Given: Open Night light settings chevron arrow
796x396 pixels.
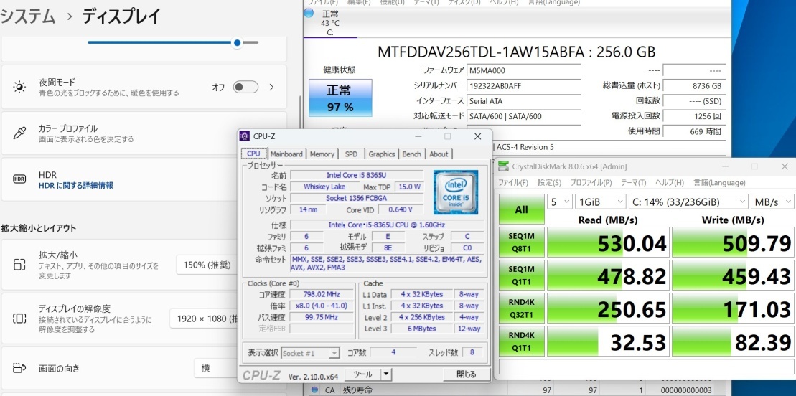Looking at the screenshot, I should click(x=271, y=88).
